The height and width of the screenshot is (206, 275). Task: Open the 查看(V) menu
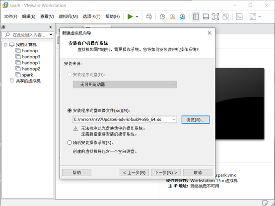[x=47, y=16]
